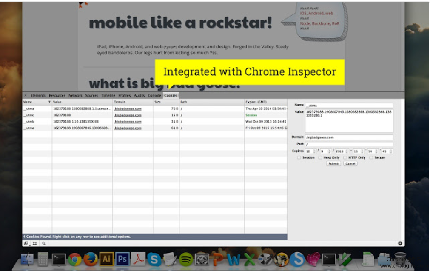Click the sort arrow on the Name column
Image resolution: width=430 pixels, height=271 pixels.
49,102
